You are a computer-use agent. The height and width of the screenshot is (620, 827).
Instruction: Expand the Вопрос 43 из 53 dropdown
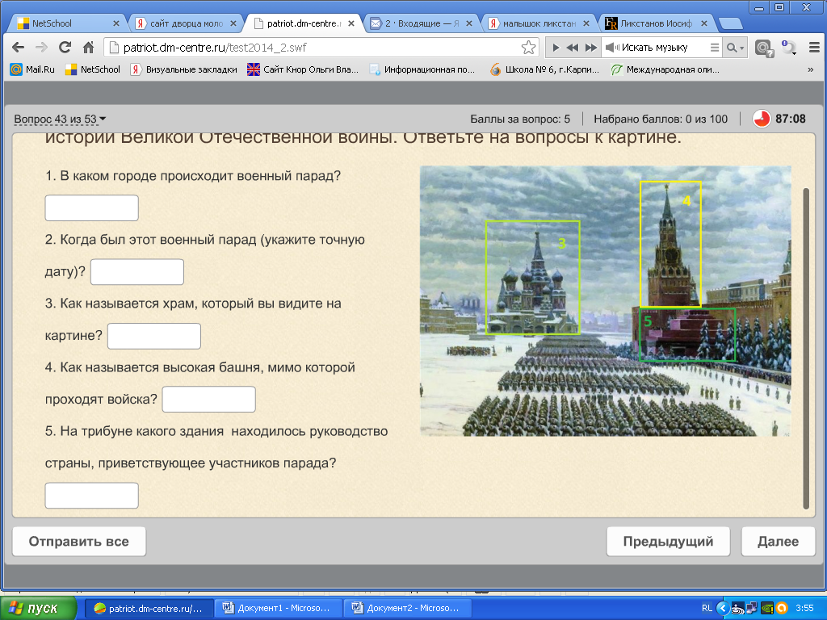click(60, 119)
